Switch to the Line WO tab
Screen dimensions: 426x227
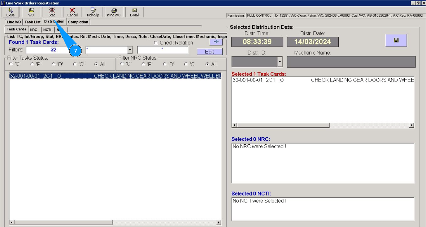click(14, 22)
